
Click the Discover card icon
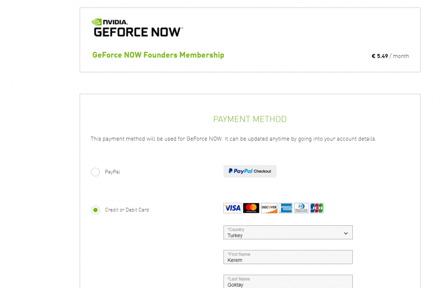click(x=269, y=208)
